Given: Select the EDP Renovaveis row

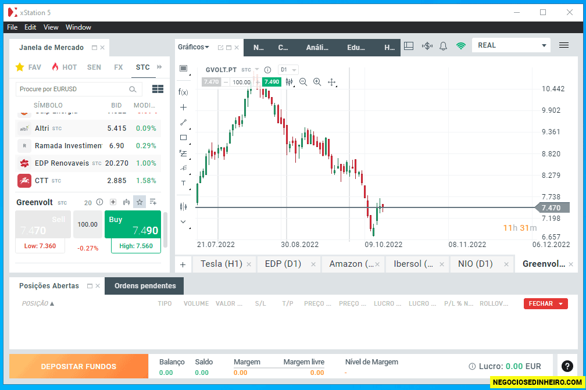Looking at the screenshot, I should click(88, 163).
